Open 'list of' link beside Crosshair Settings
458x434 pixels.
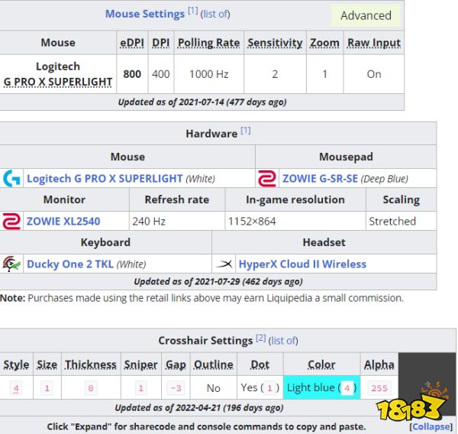tap(283, 341)
